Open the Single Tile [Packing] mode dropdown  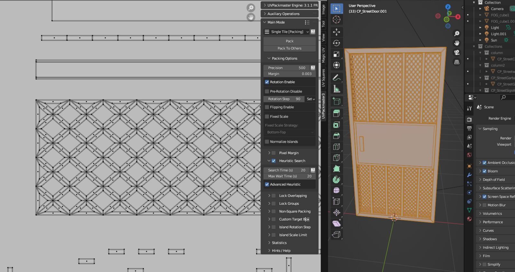click(x=287, y=32)
